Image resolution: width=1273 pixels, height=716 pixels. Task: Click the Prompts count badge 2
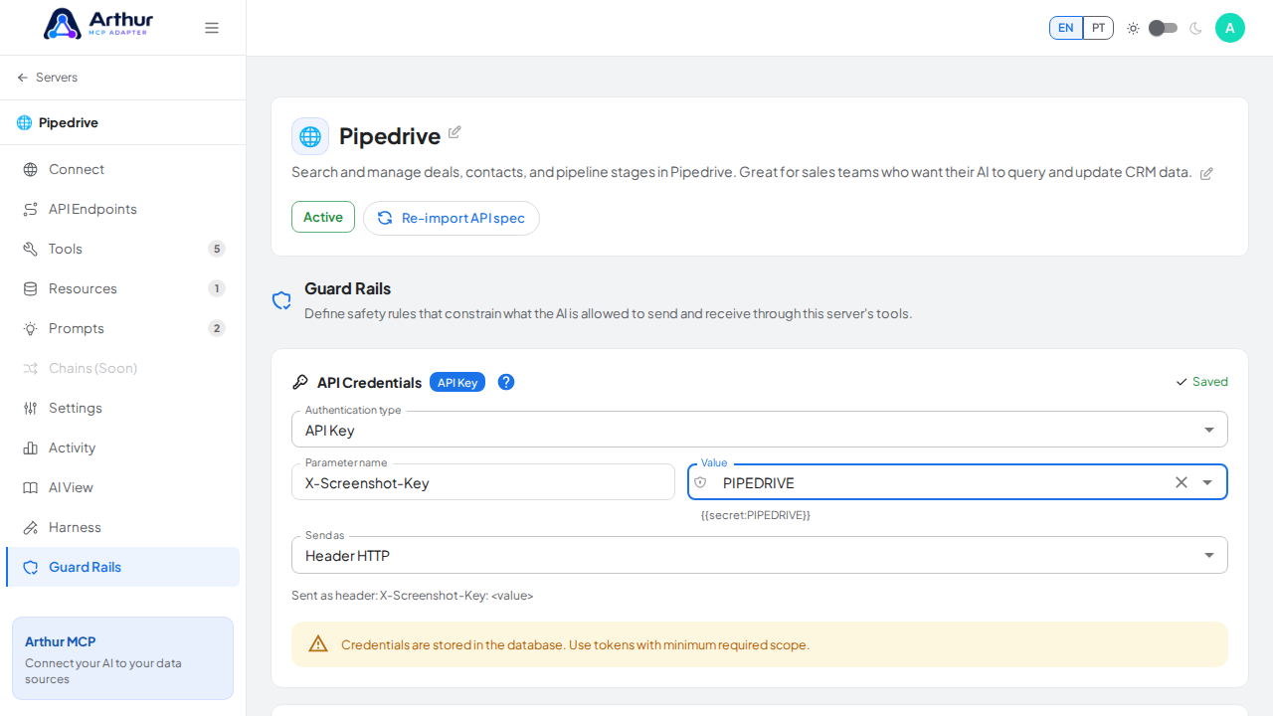(217, 328)
